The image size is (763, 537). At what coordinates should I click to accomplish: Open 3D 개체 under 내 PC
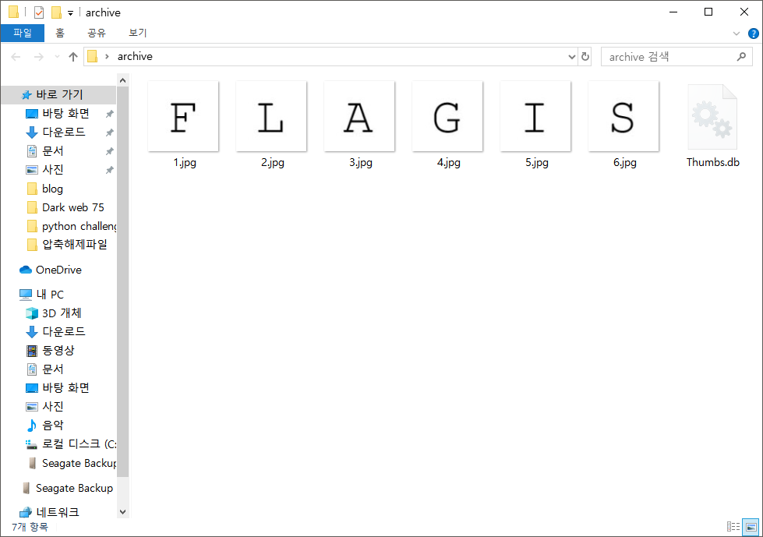[62, 313]
